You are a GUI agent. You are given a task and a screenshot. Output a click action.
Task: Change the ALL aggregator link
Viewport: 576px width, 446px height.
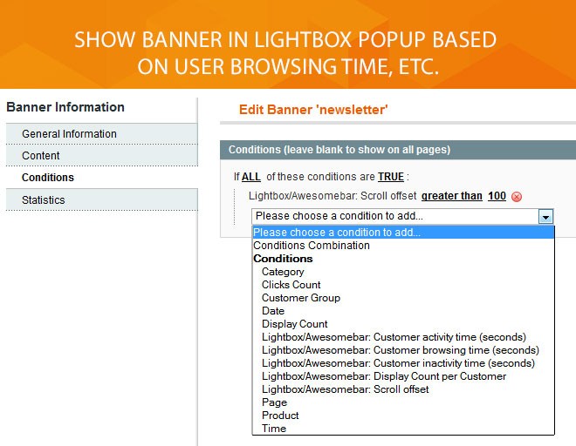(251, 177)
